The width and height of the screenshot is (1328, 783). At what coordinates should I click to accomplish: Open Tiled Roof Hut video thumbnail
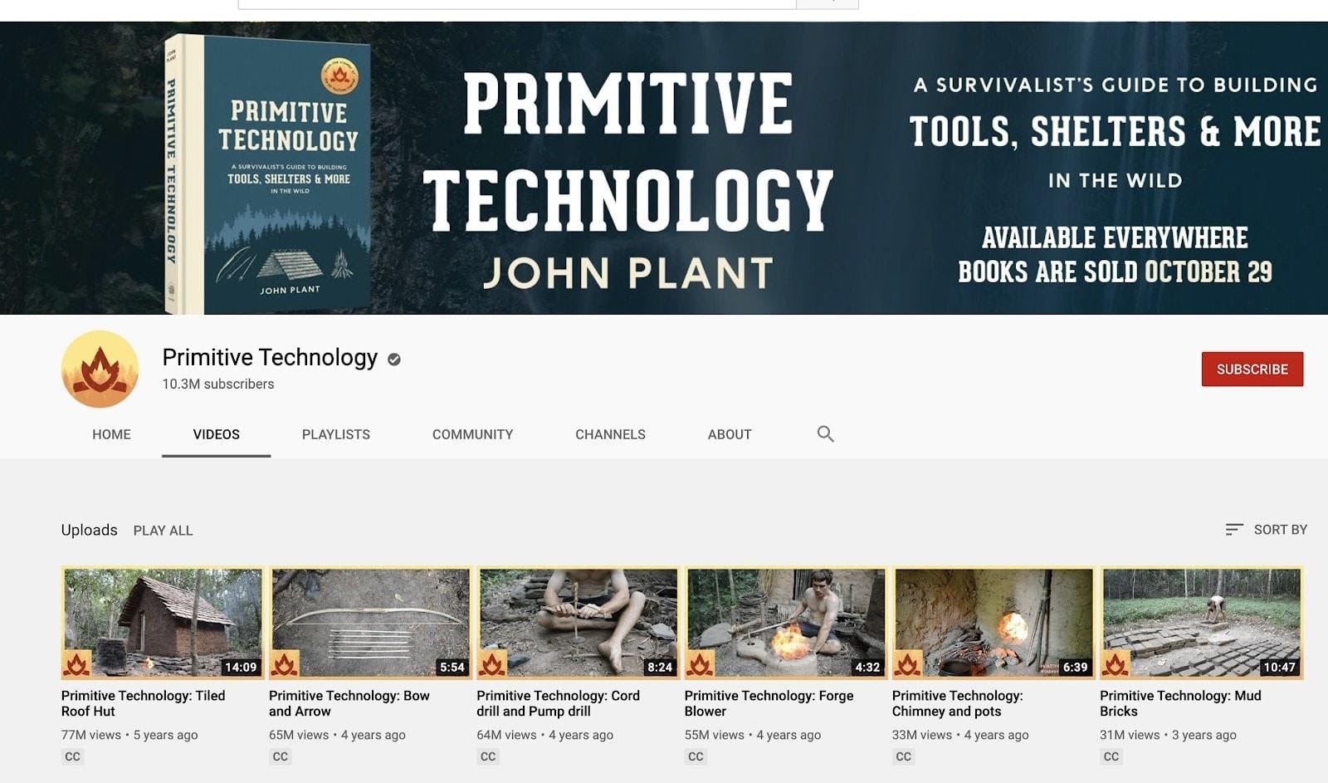point(163,623)
